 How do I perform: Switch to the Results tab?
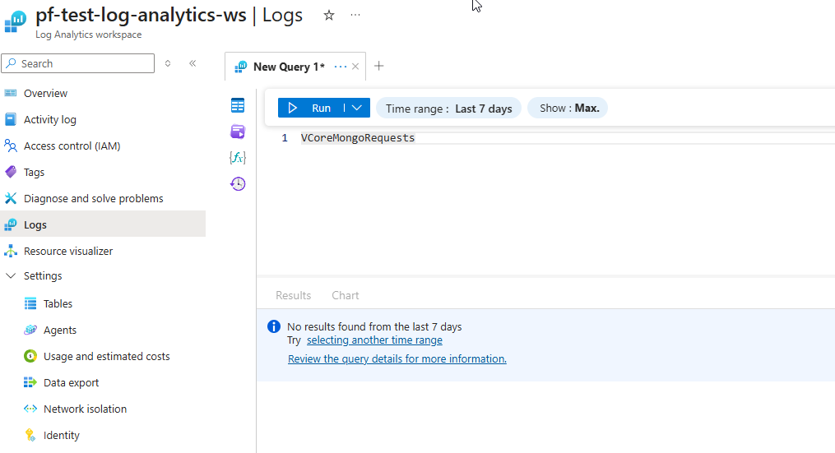293,295
